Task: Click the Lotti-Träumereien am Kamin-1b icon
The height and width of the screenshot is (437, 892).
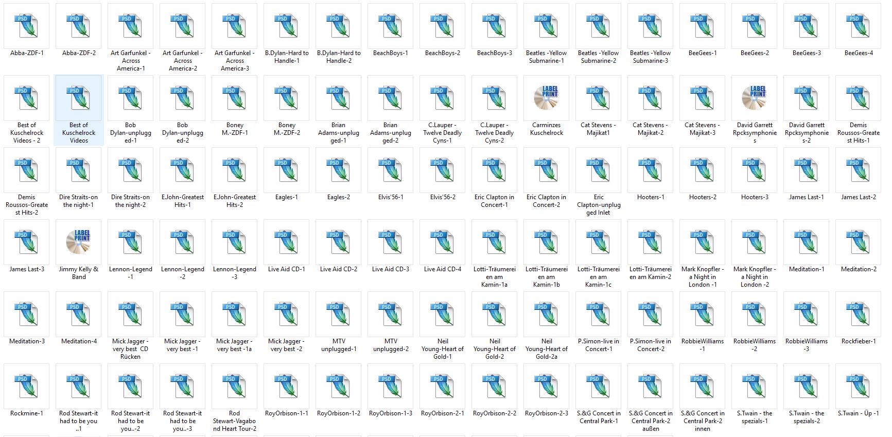Action: (547, 242)
